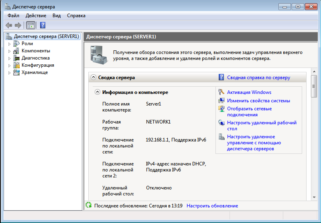The width and height of the screenshot is (321, 223).
Task: Click the icon next to Изменить свойства системы
Action: (221, 100)
